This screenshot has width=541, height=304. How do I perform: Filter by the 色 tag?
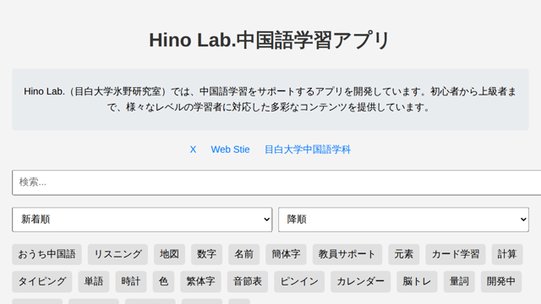163,281
